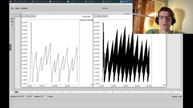Screen dimensions: 193x108
Task: Click the reset button
Action: pos(180,97)
